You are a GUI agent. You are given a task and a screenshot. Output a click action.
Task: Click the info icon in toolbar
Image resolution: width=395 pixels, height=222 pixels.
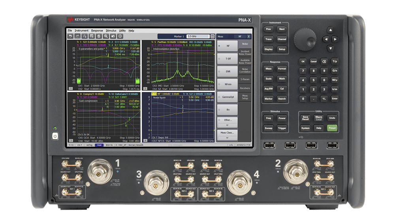point(120,36)
